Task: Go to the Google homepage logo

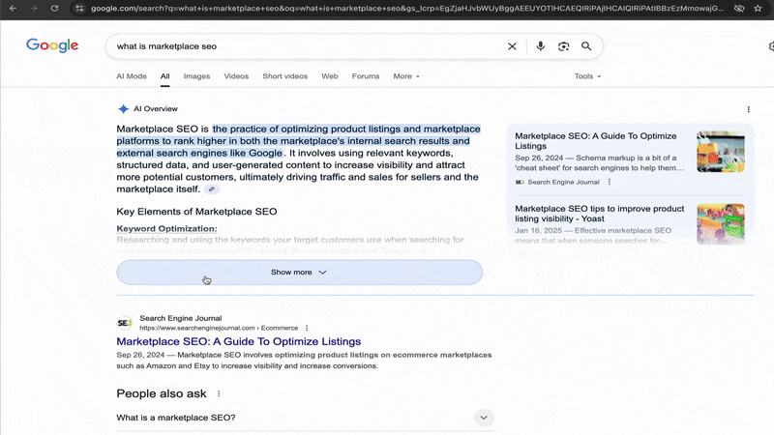Action: [52, 45]
